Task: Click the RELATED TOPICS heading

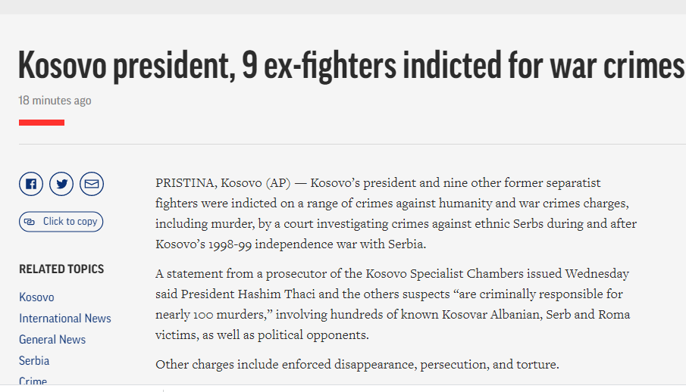Action: pos(61,269)
